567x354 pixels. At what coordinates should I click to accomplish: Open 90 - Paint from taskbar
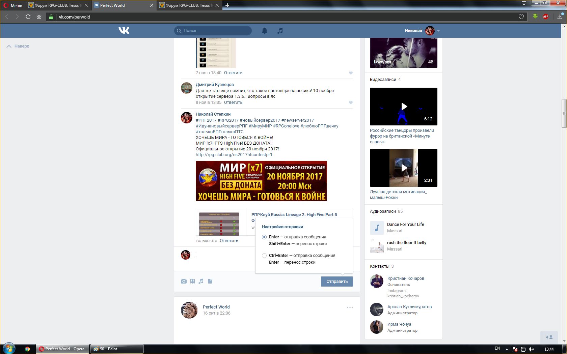(x=117, y=349)
